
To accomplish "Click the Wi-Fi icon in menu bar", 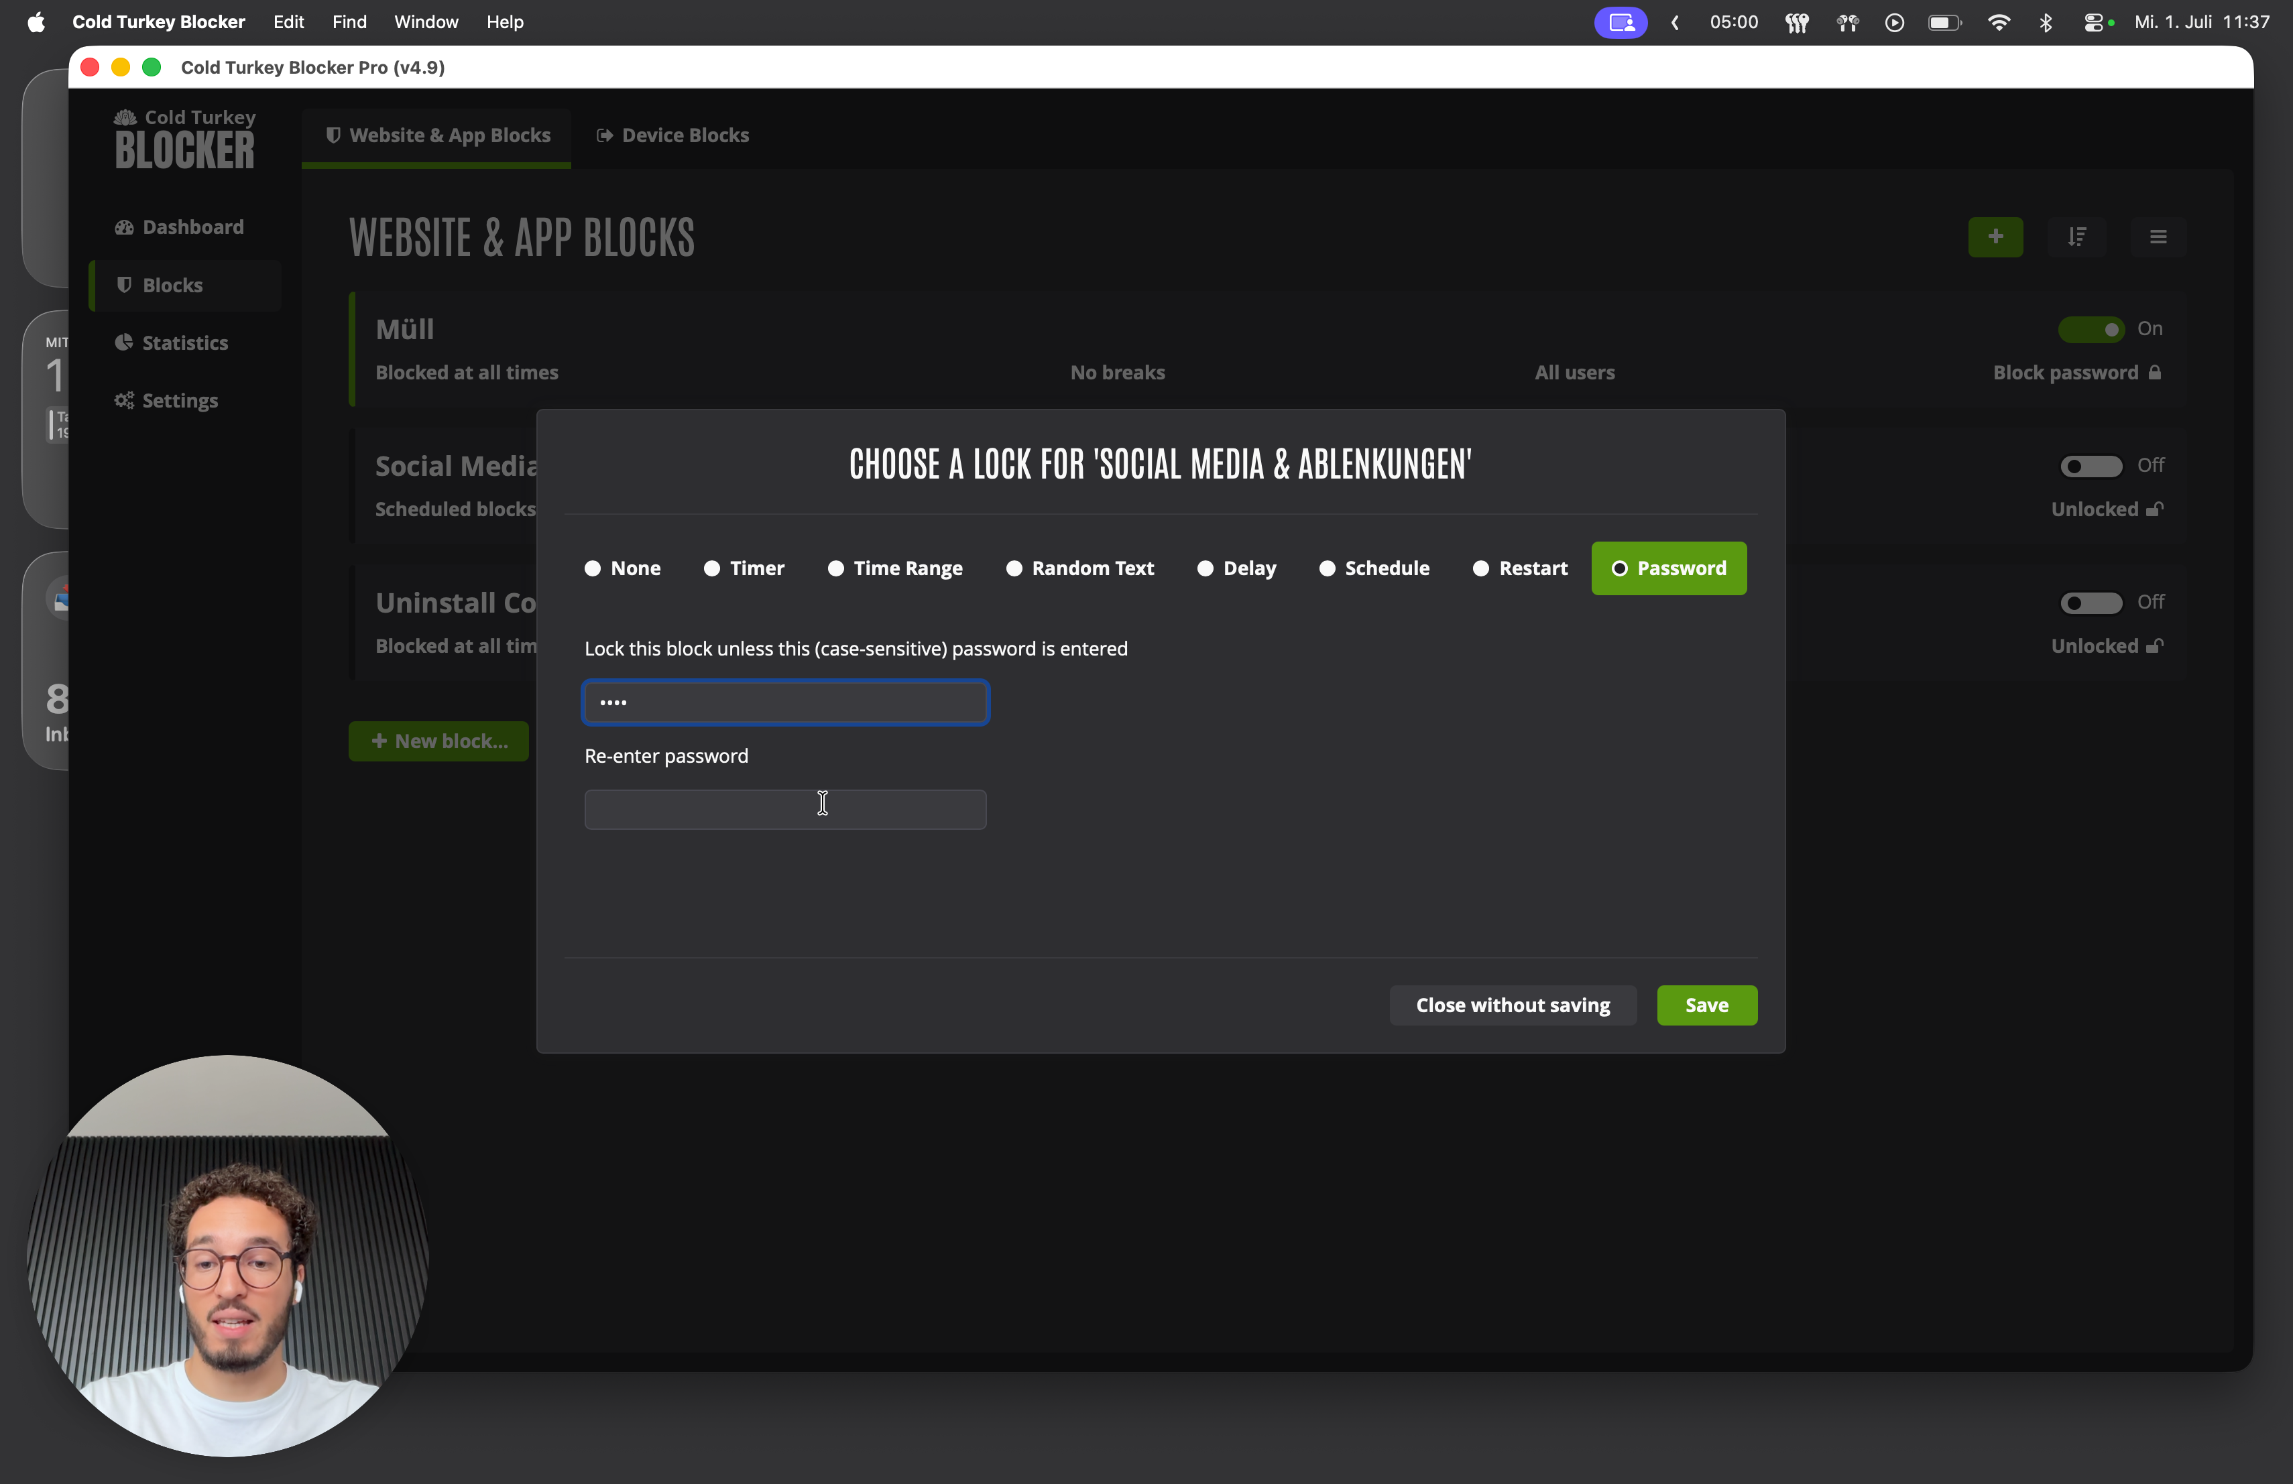I will point(1999,22).
